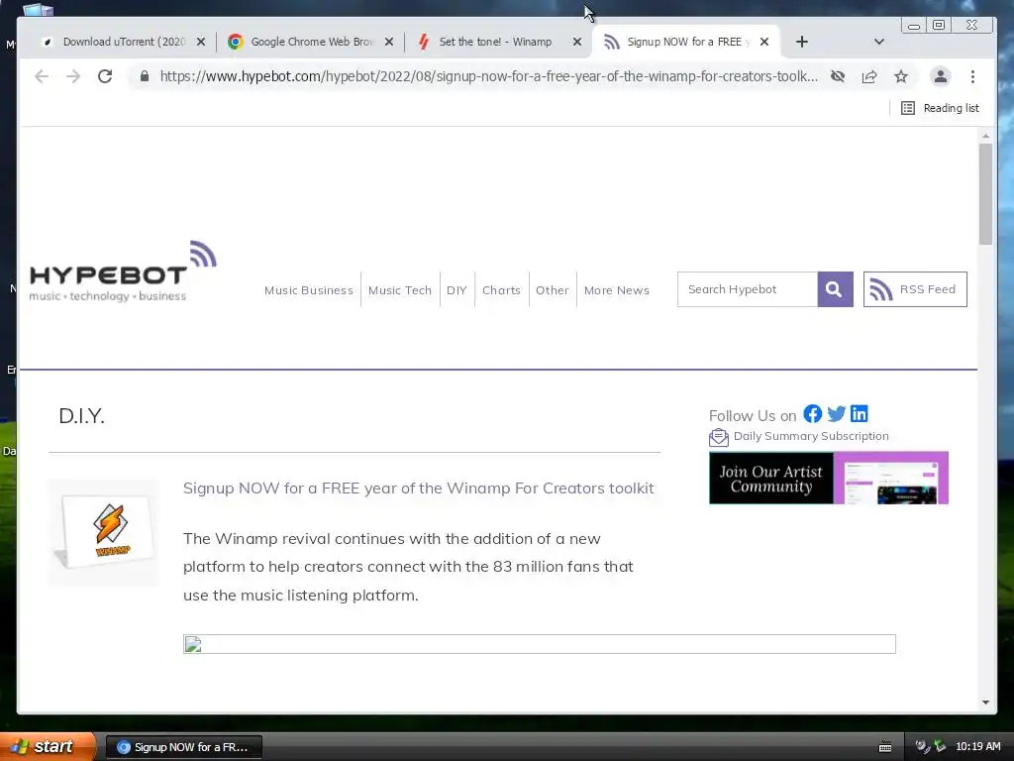This screenshot has width=1014, height=761.
Task: Open the Charts menu item
Action: tap(501, 290)
